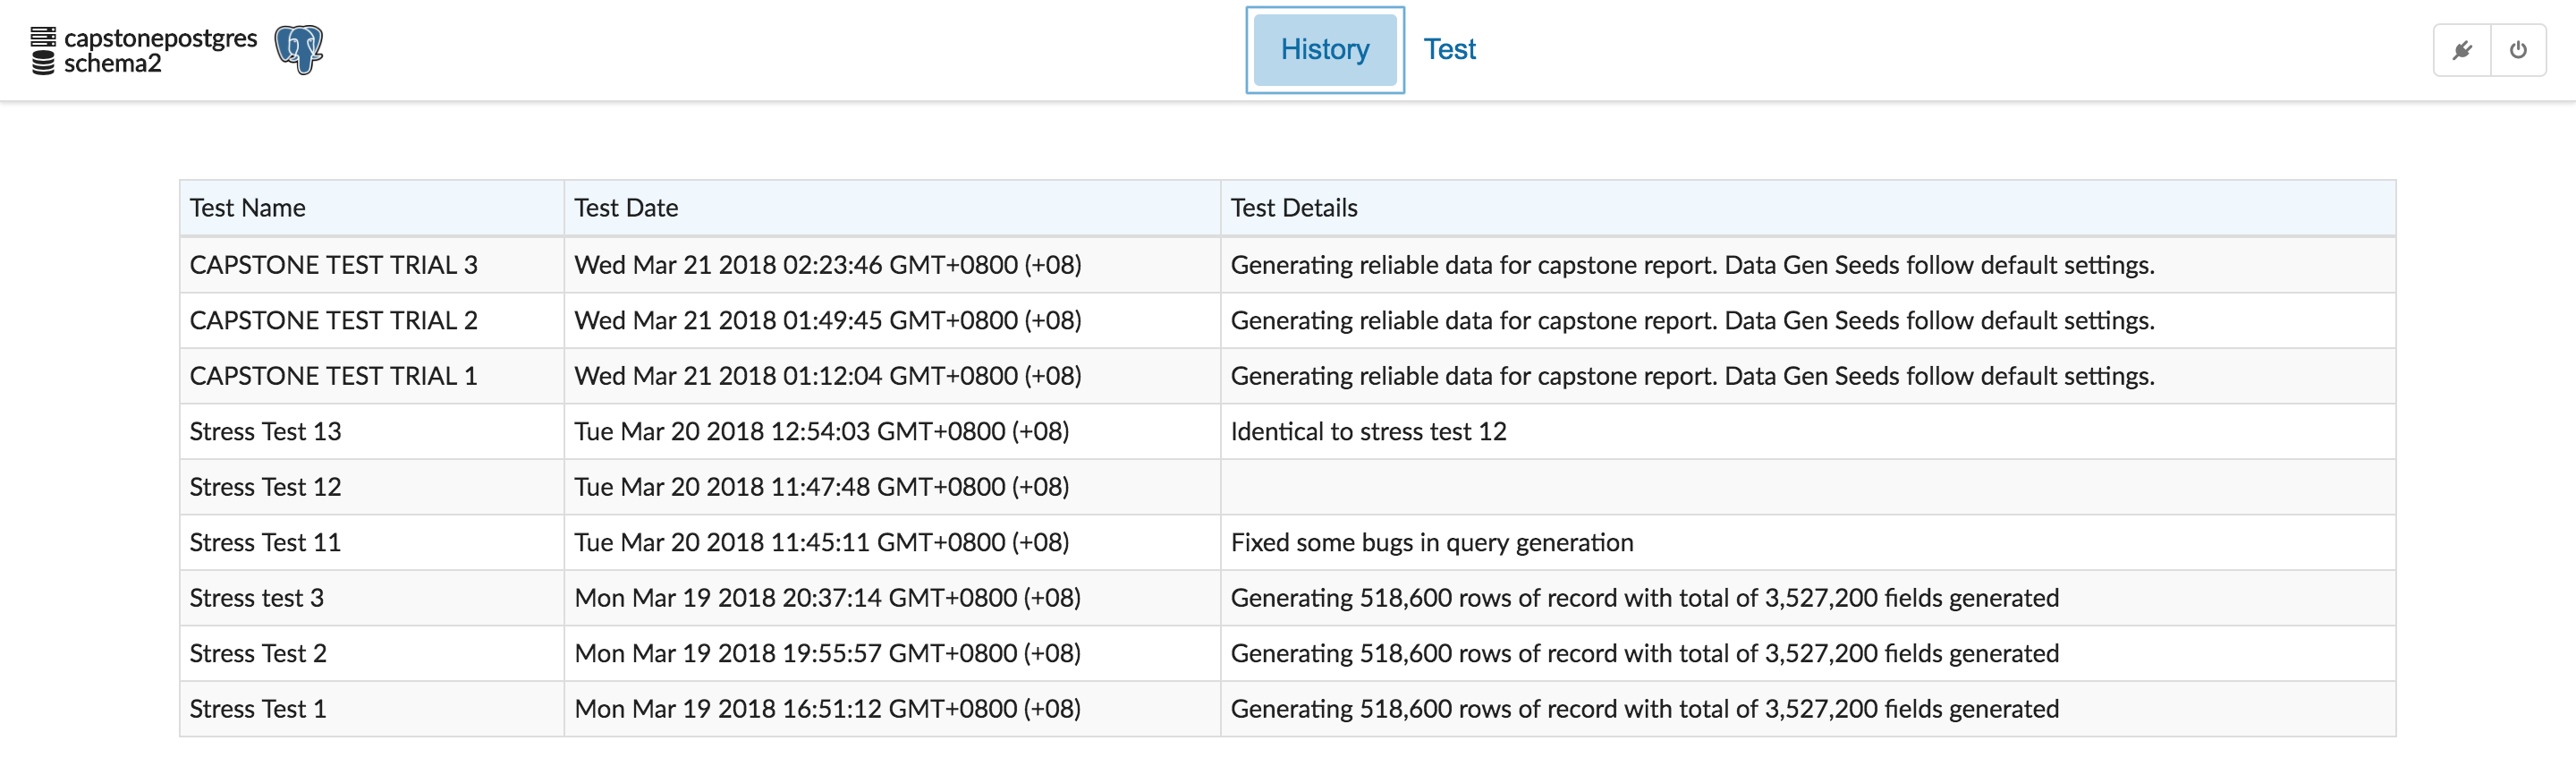Screen dimensions: 2576x775
Task: Click the Stress Test 12 entry
Action: point(265,487)
